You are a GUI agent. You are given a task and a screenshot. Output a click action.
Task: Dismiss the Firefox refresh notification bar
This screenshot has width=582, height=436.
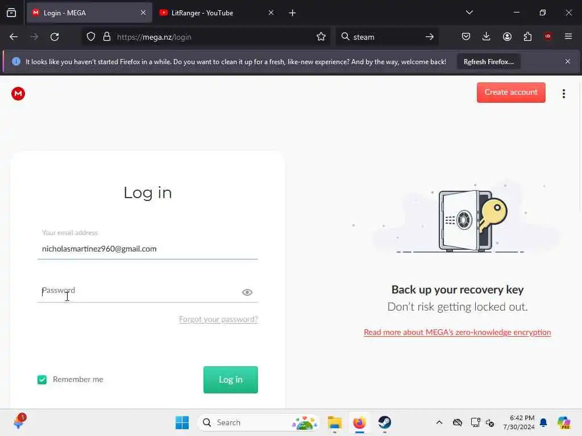(x=568, y=61)
